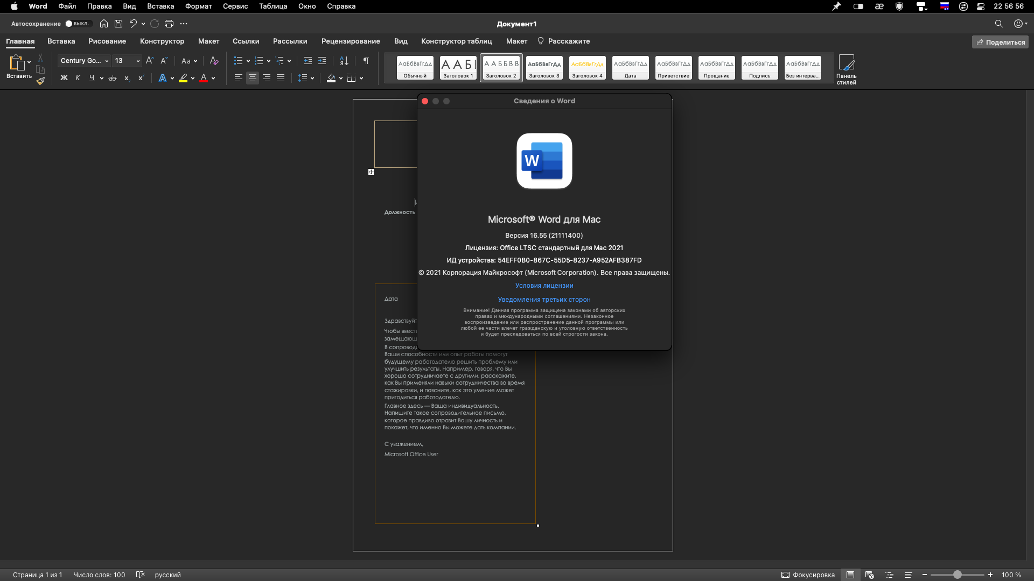This screenshot has width=1034, height=581.
Task: Click the Print icon in title toolbar
Action: coord(169,24)
